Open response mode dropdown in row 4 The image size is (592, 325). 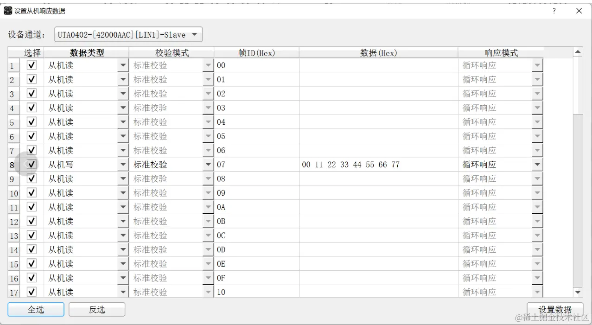click(537, 108)
